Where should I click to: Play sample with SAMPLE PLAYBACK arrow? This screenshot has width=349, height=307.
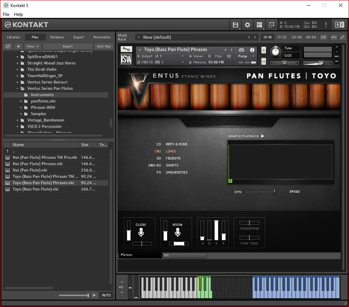click(x=263, y=136)
